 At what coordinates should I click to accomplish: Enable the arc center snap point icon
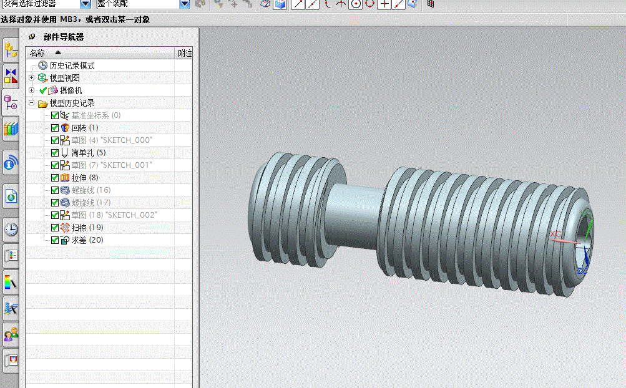355,4
